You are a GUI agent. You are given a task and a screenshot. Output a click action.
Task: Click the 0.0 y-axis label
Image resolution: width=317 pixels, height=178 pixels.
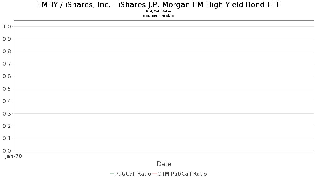pos(7,151)
